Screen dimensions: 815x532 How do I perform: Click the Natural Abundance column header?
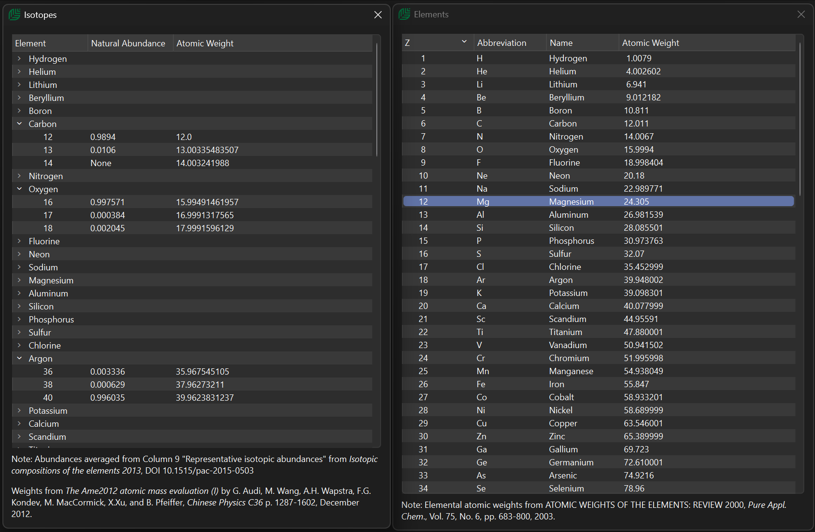[x=130, y=43]
